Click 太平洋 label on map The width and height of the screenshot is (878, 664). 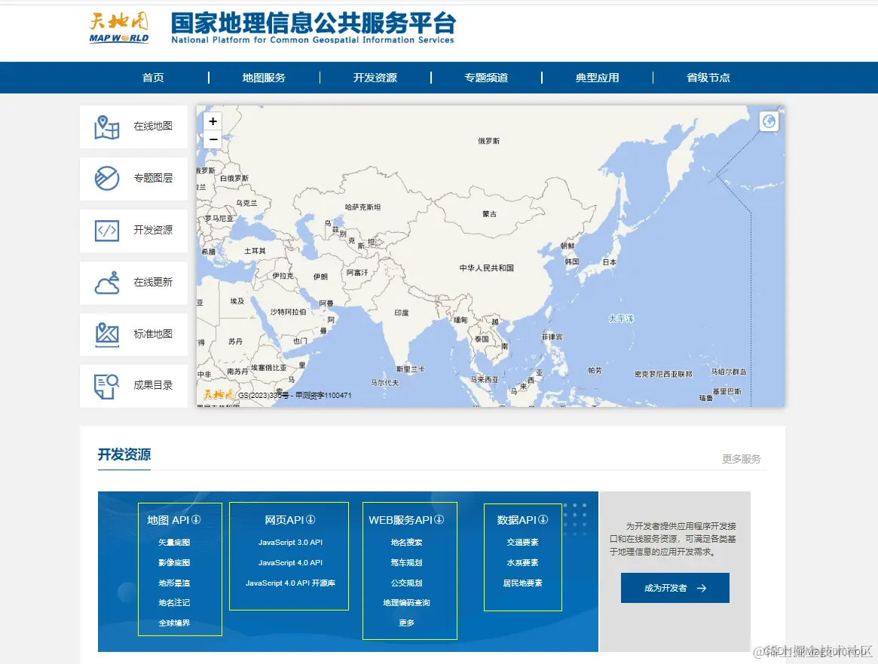coord(622,319)
